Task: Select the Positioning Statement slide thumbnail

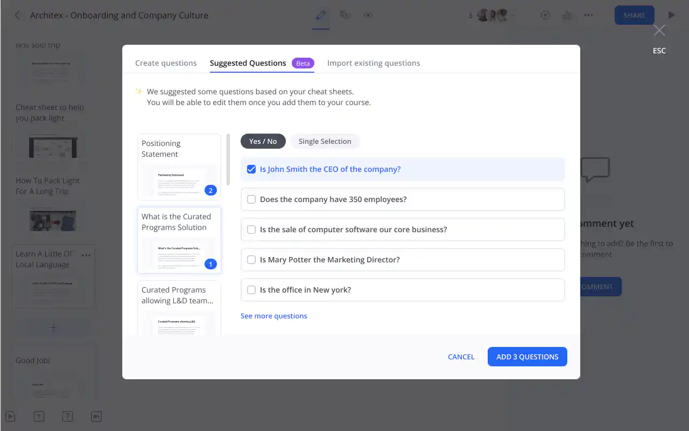Action: pyautogui.click(x=178, y=167)
